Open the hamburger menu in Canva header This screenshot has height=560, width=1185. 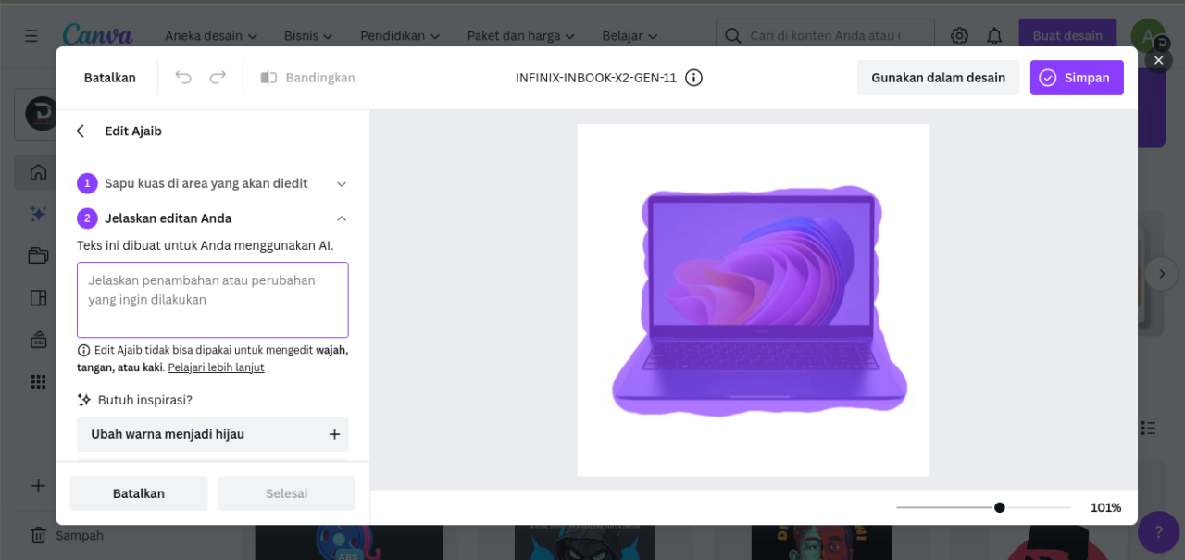[31, 36]
